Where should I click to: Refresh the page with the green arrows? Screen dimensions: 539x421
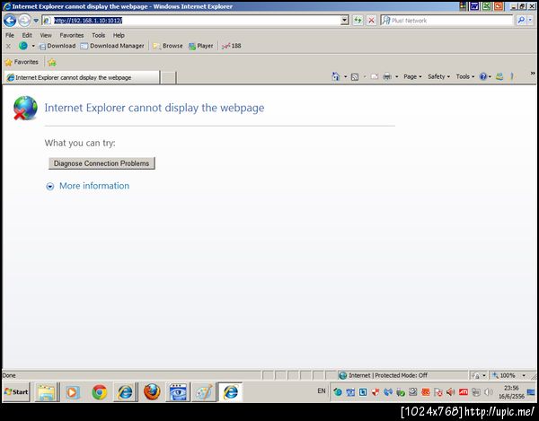[358, 21]
